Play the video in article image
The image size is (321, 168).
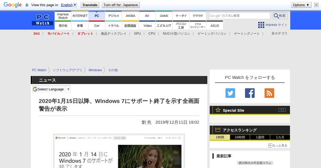[x=150, y=162]
